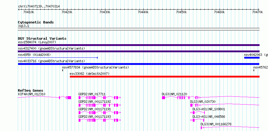Screen dimensions: 268x131
Task: Click the chrX:70407139..70470314 coordinate label
Action: click(x=39, y=7)
